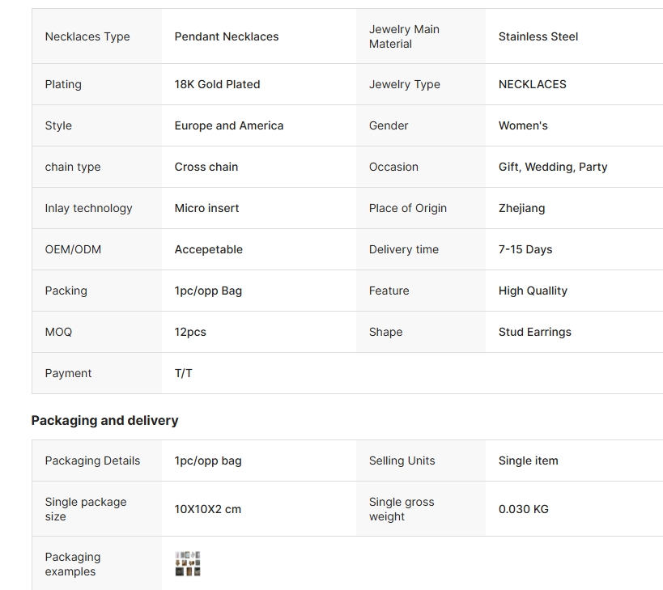663x590 pixels.
Task: Open the packaging examples thumbnail image
Action: [x=188, y=564]
